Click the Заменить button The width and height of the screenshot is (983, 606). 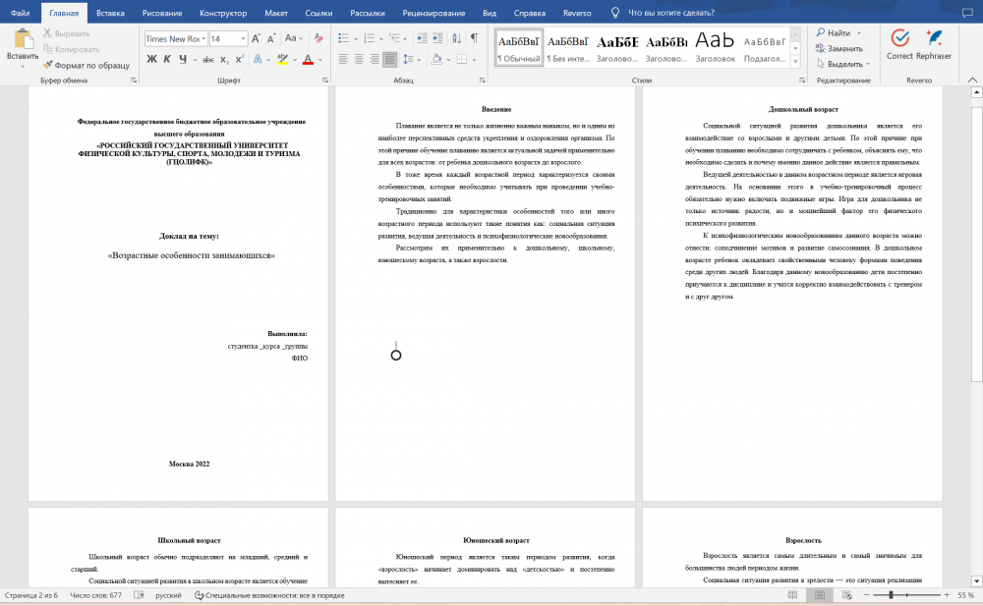point(839,48)
